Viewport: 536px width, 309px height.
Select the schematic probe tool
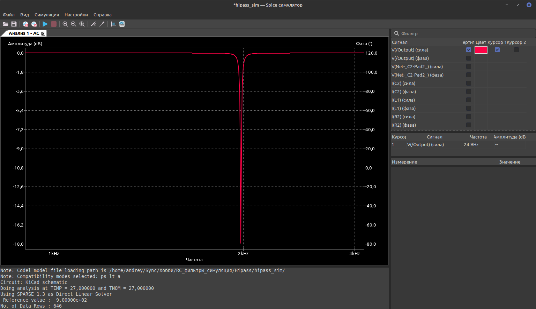(x=94, y=24)
